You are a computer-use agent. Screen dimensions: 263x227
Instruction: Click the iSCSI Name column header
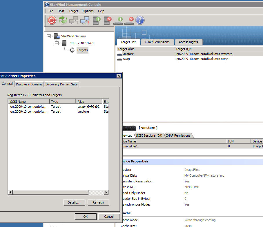click(29, 102)
